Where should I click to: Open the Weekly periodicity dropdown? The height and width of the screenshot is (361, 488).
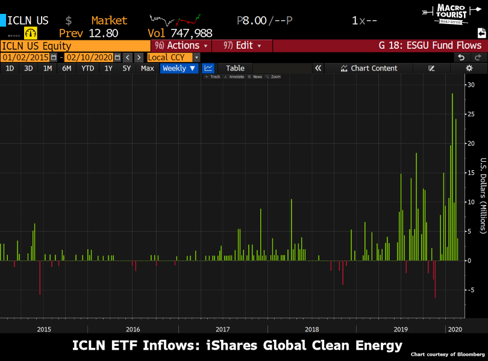(x=179, y=68)
